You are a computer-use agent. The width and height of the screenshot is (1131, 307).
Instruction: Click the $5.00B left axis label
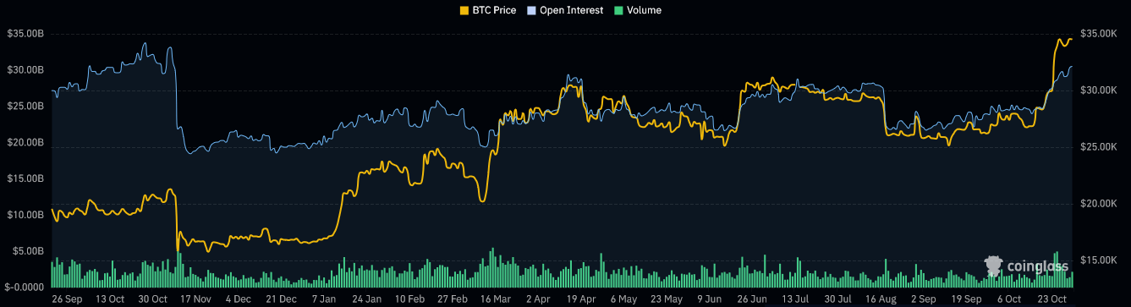27,251
